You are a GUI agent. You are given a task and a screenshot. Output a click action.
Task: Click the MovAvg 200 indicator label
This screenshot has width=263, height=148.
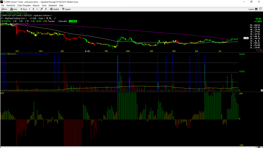24,24
